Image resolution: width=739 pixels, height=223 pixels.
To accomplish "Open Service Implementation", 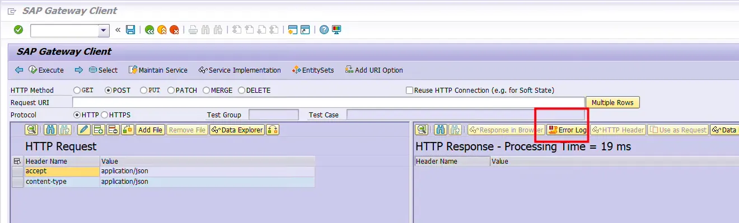I will tap(240, 70).
